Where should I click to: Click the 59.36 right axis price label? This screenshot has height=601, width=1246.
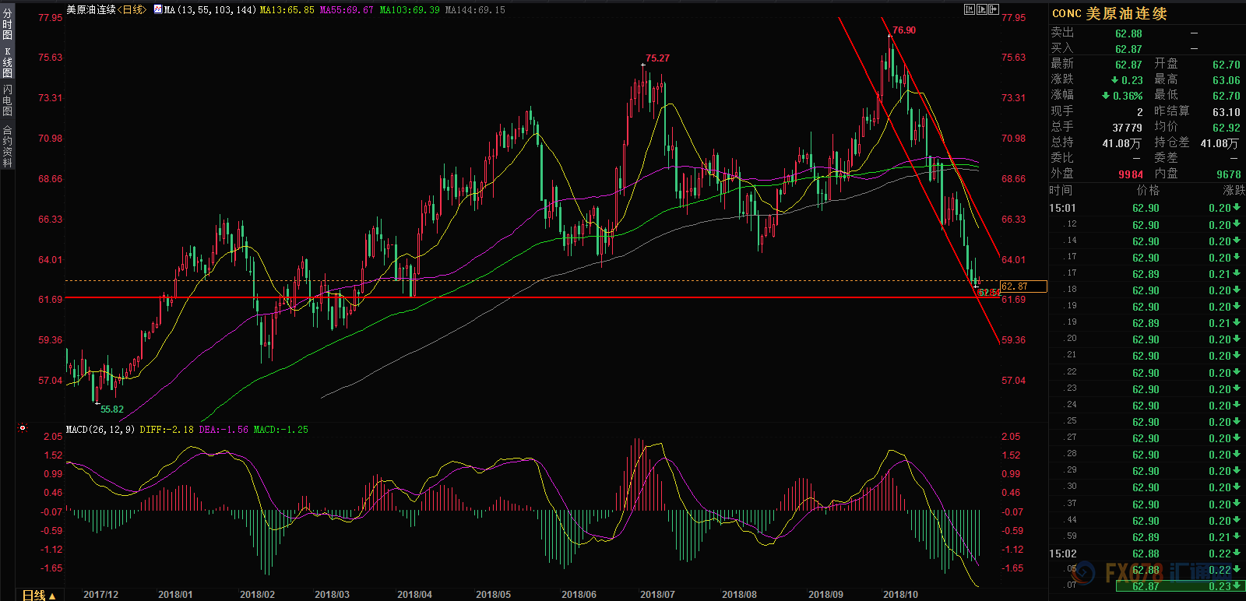coord(1013,340)
